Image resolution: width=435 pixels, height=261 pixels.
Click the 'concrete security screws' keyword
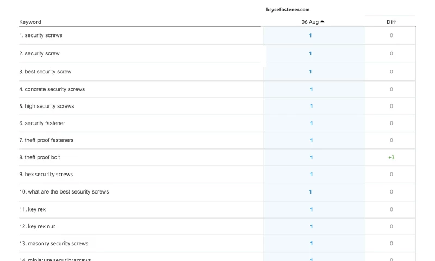point(54,89)
